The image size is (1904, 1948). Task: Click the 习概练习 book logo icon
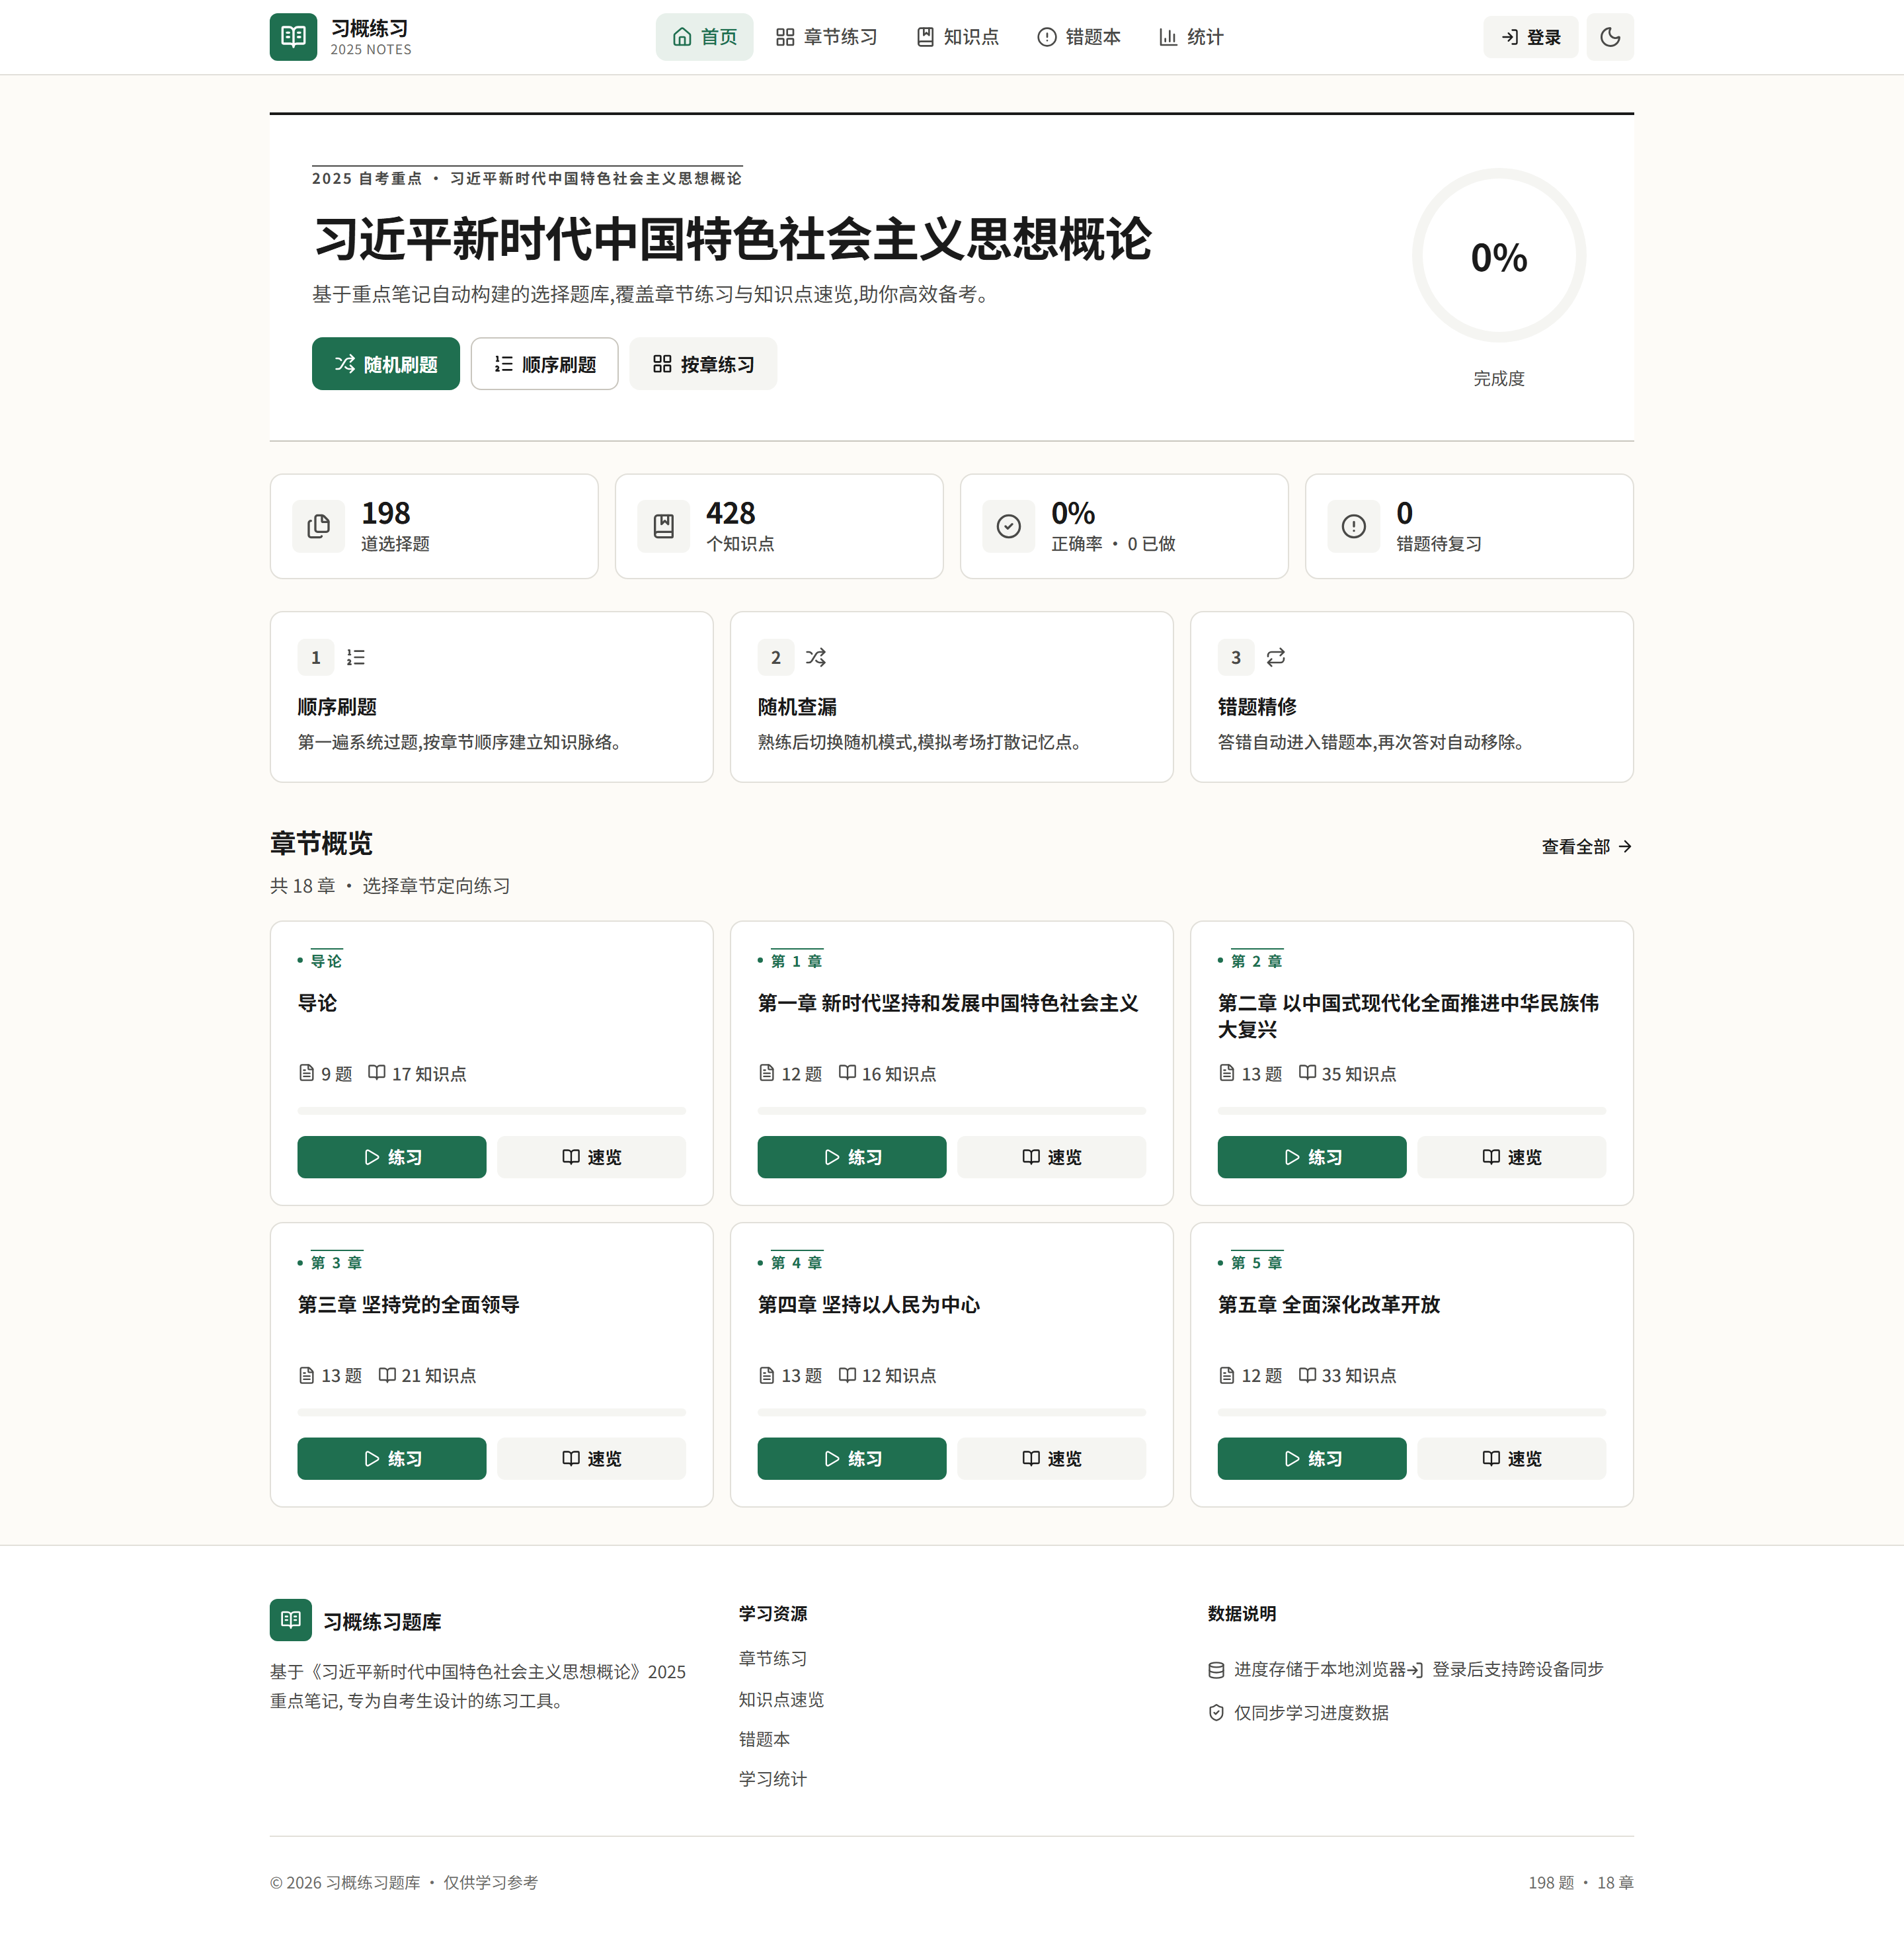293,37
